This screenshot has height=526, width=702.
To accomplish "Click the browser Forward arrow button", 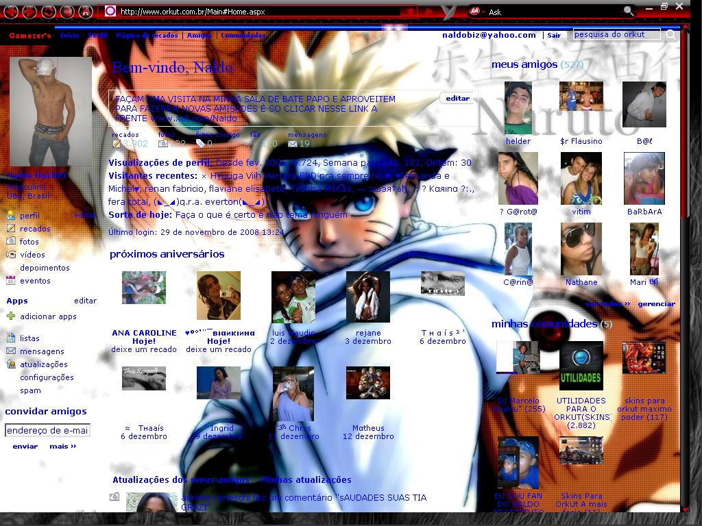I will pyautogui.click(x=29, y=12).
